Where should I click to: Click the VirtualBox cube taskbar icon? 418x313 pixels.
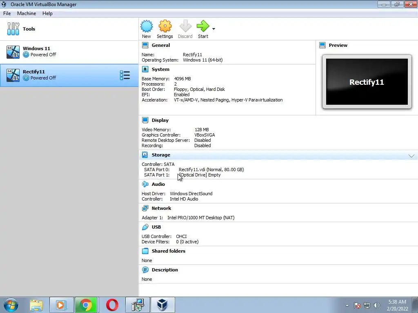[x=162, y=305]
